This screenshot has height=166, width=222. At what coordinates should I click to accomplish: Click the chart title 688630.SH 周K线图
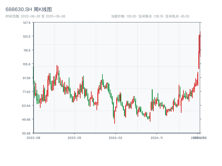click(x=29, y=9)
